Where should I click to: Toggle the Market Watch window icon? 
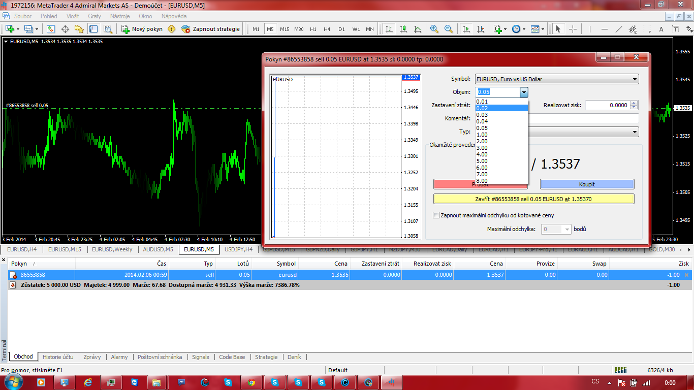click(x=51, y=29)
